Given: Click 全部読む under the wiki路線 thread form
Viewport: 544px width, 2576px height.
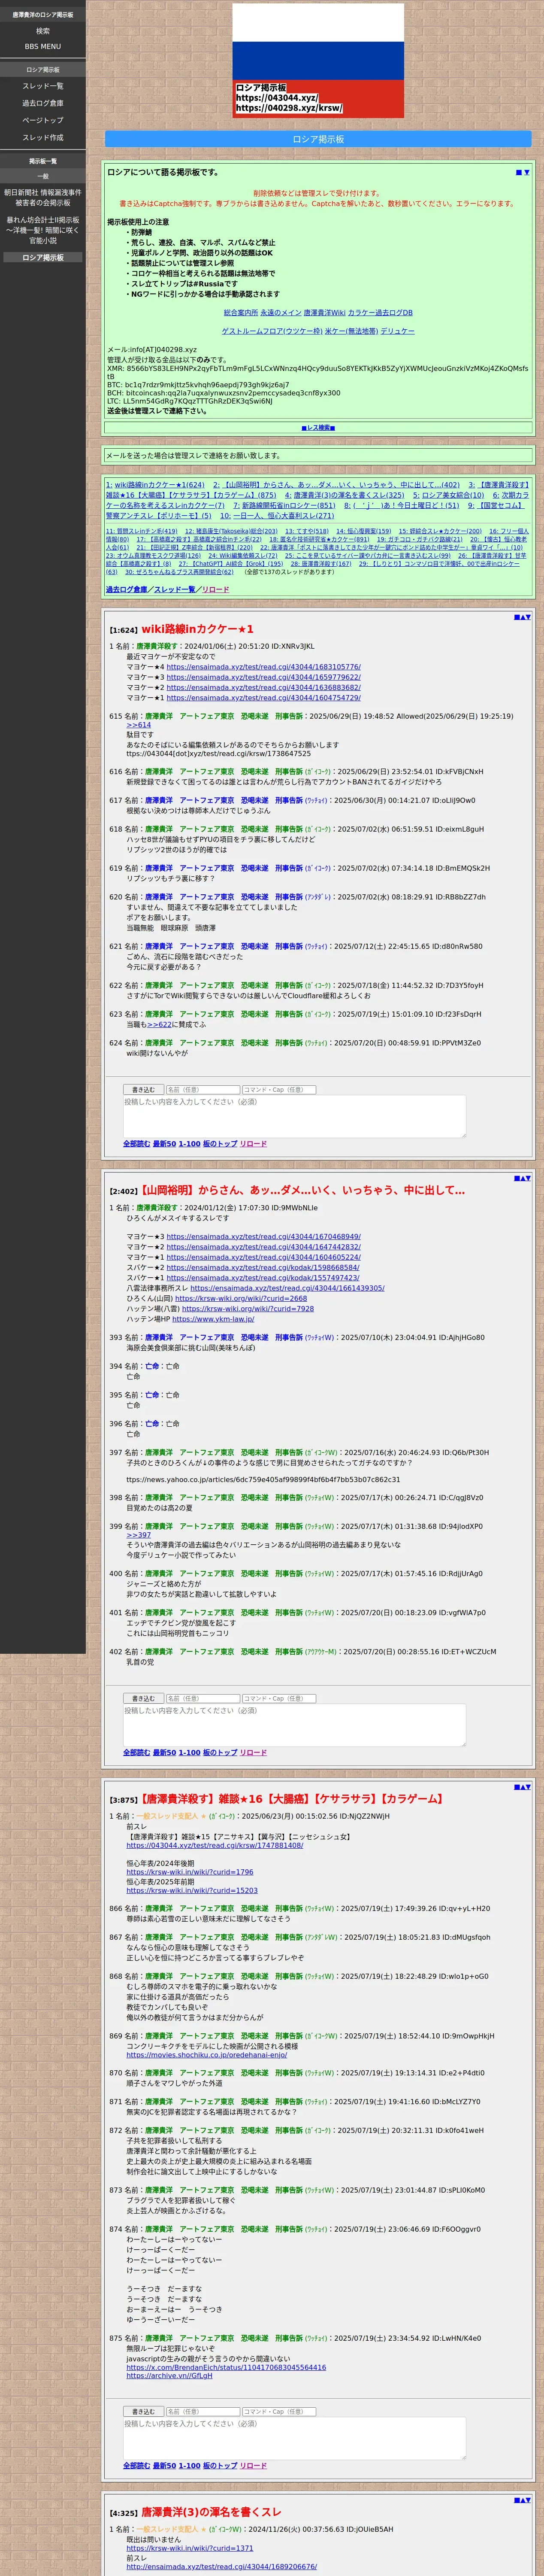Looking at the screenshot, I should coord(136,1144).
